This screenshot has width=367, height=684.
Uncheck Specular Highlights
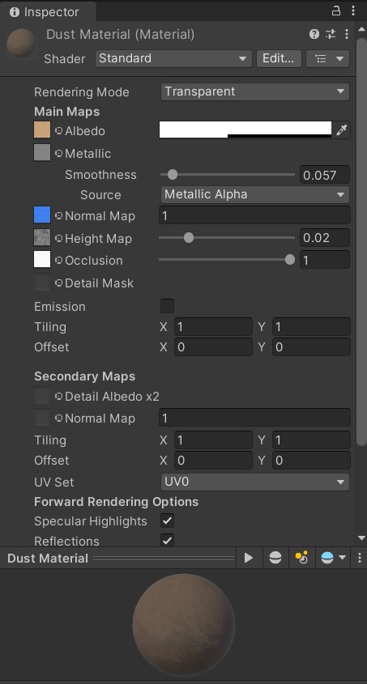[x=167, y=520]
